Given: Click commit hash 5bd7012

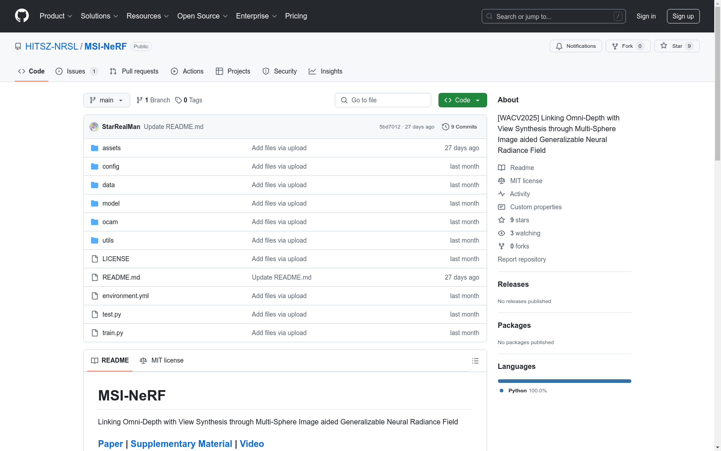Looking at the screenshot, I should pos(390,127).
